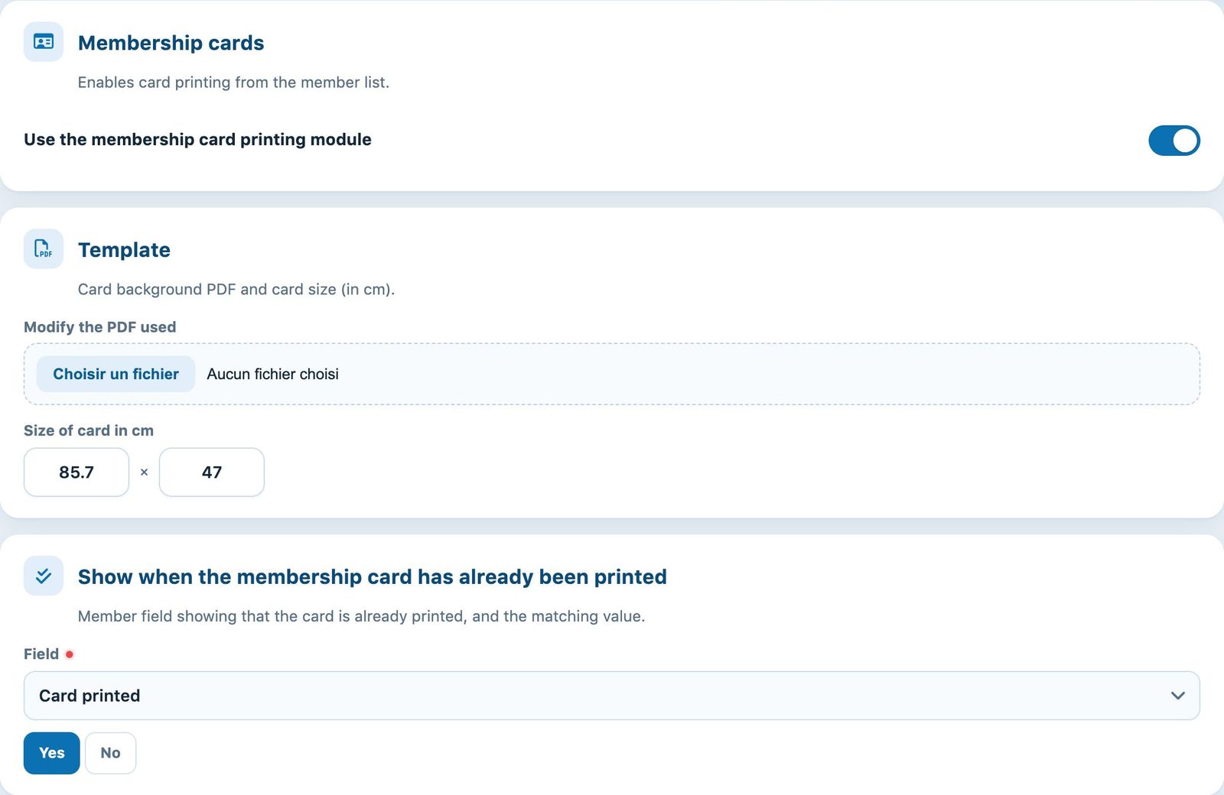Click the Template section heading

point(124,250)
